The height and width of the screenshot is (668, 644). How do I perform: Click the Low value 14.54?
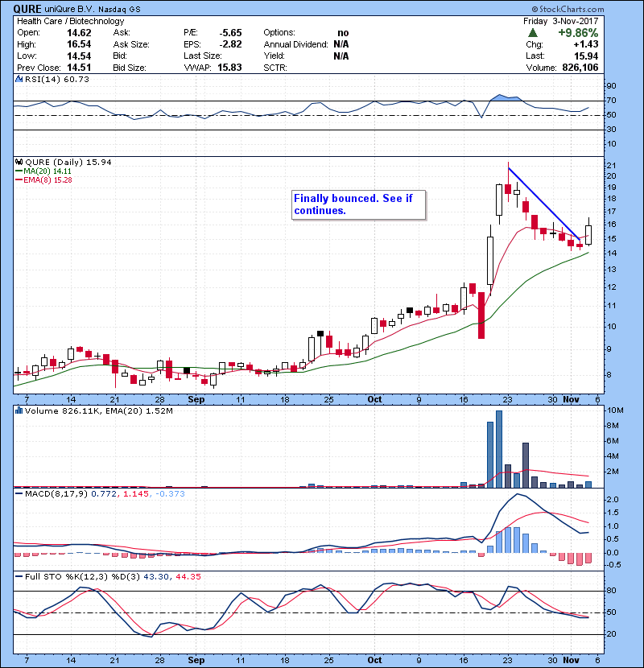click(79, 56)
